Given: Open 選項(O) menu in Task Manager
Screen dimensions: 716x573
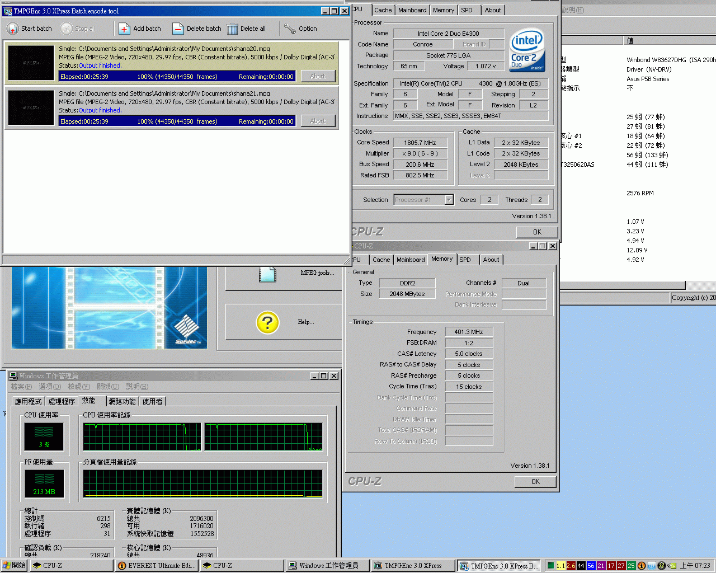Looking at the screenshot, I should click(x=50, y=387).
